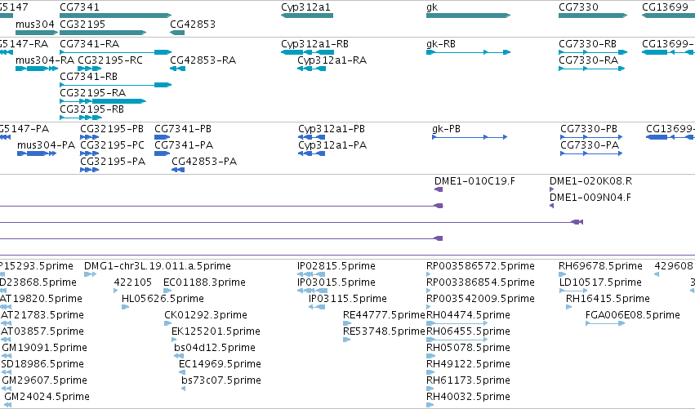Select the CG7341-RB transcript
This screenshot has height=409, width=695.
point(116,85)
